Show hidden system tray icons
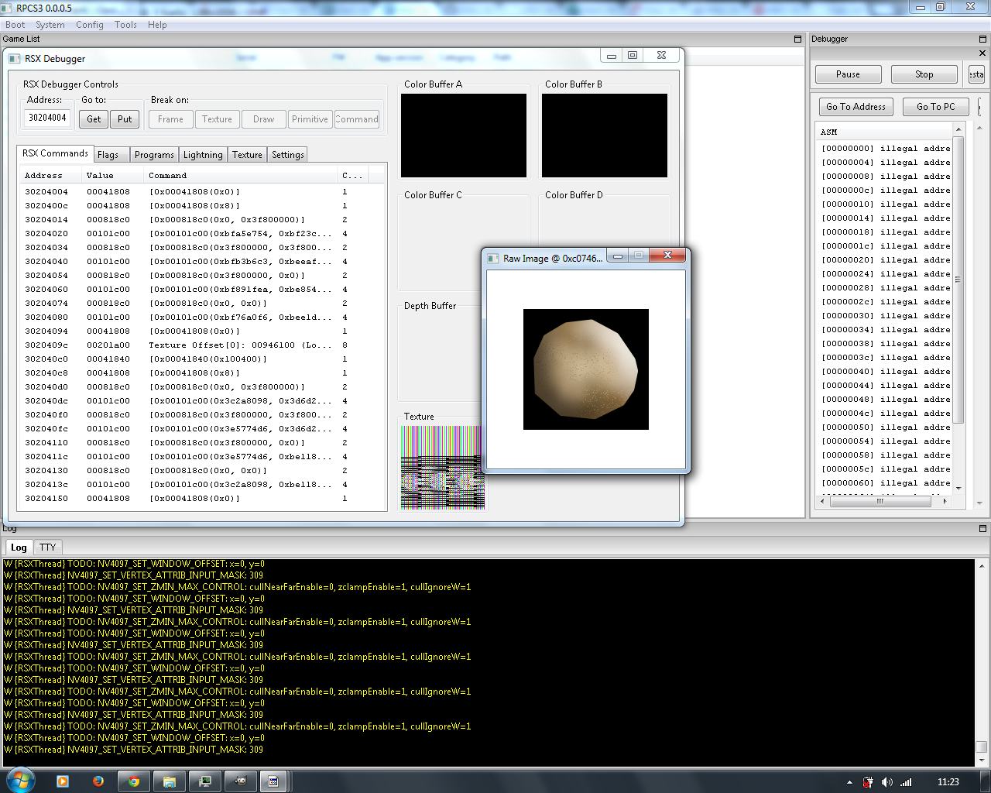Image resolution: width=991 pixels, height=793 pixels. [x=849, y=782]
